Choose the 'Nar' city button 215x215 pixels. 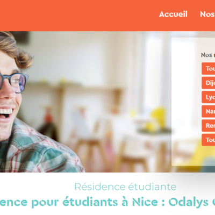[209, 111]
